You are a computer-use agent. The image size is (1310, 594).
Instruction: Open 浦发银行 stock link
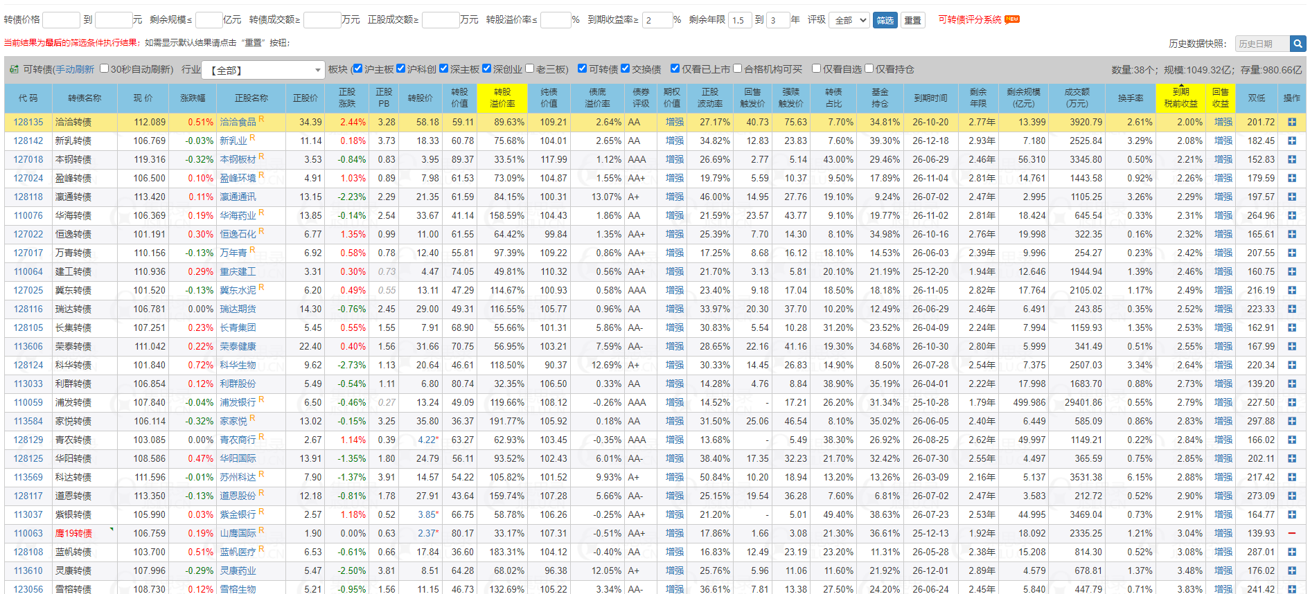pos(238,402)
